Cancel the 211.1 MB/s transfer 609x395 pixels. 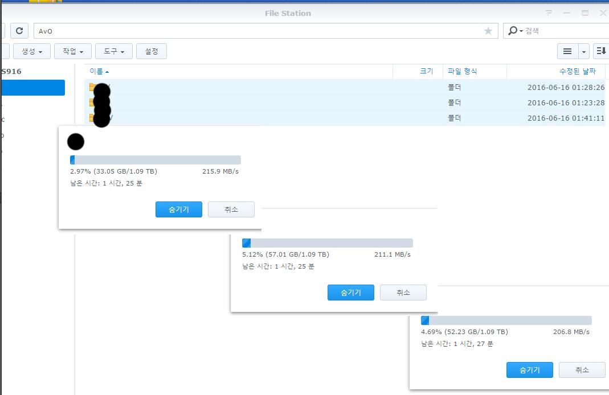pos(403,293)
